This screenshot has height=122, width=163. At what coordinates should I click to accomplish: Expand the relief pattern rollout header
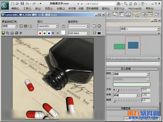[x=132, y=108]
